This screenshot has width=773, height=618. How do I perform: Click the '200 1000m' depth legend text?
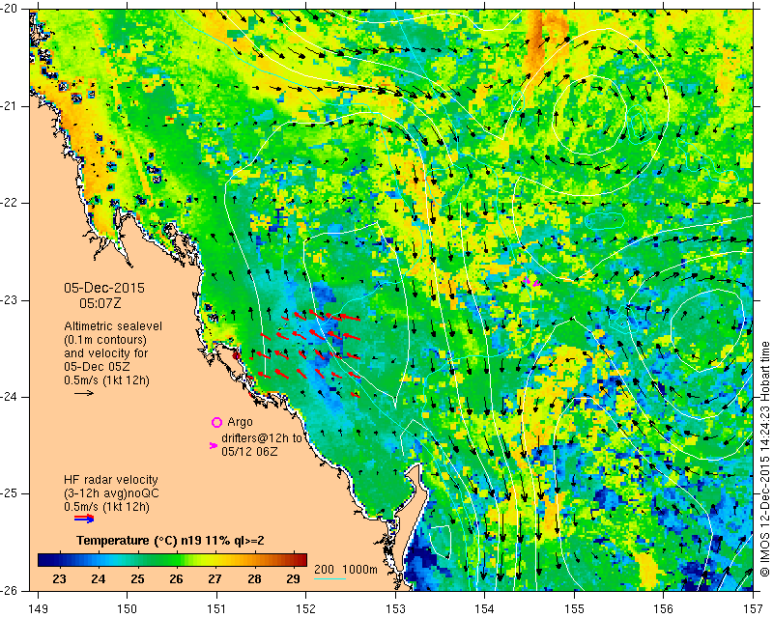pyautogui.click(x=346, y=570)
